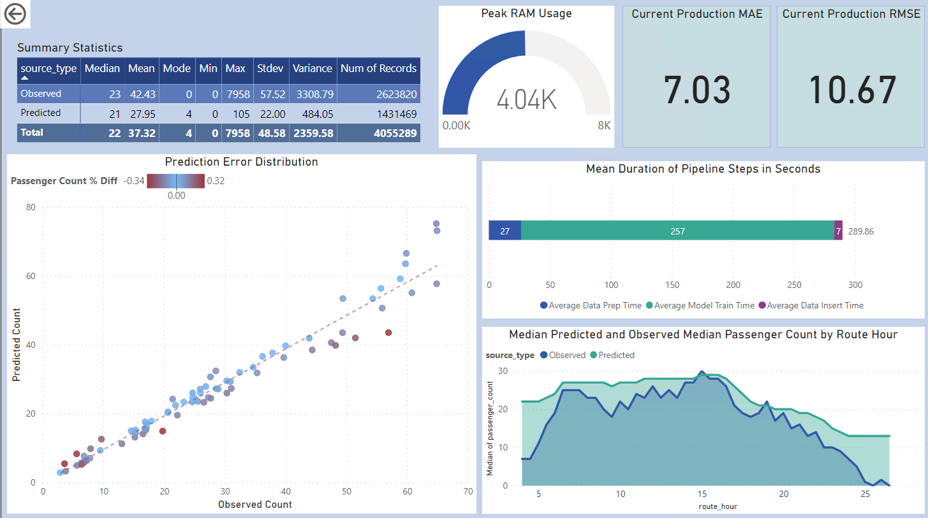Click Average Data Insert Time legend marker
Screen dimensions: 928x518
pyautogui.click(x=762, y=306)
